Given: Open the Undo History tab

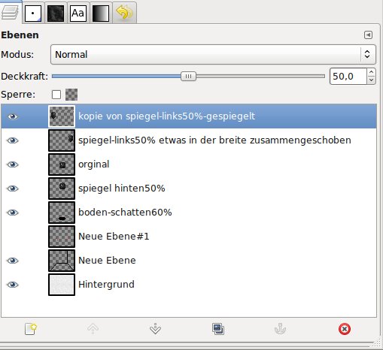Looking at the screenshot, I should pos(124,13).
